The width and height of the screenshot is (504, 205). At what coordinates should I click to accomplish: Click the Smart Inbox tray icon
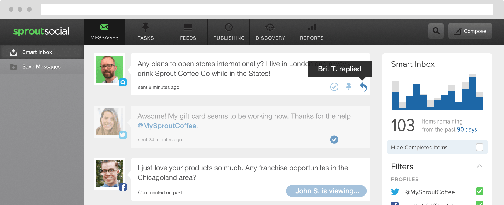pyautogui.click(x=13, y=52)
